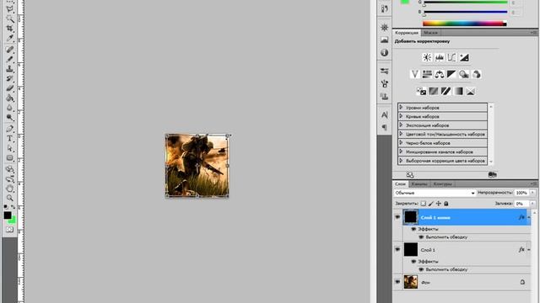
Task: Toggle Эффекты visibility under Слой 1
Action: click(413, 262)
